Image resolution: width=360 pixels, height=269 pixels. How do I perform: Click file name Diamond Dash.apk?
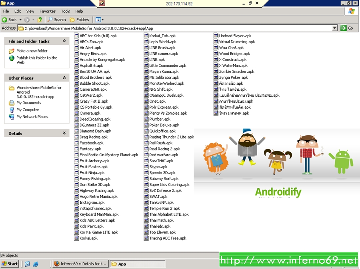pos(95,131)
